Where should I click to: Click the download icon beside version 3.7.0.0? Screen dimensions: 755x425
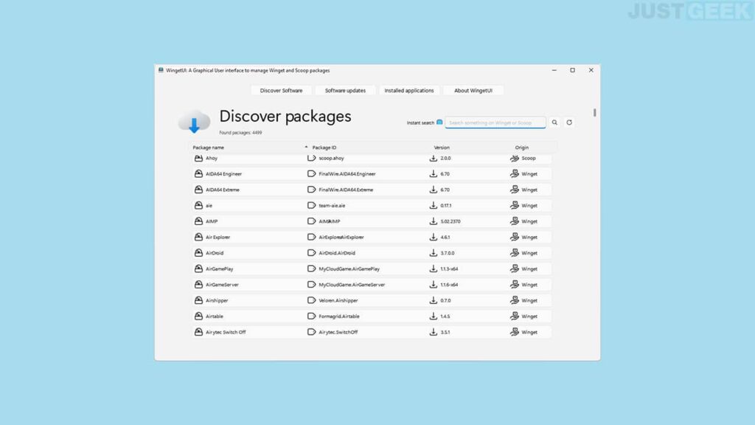pyautogui.click(x=434, y=252)
